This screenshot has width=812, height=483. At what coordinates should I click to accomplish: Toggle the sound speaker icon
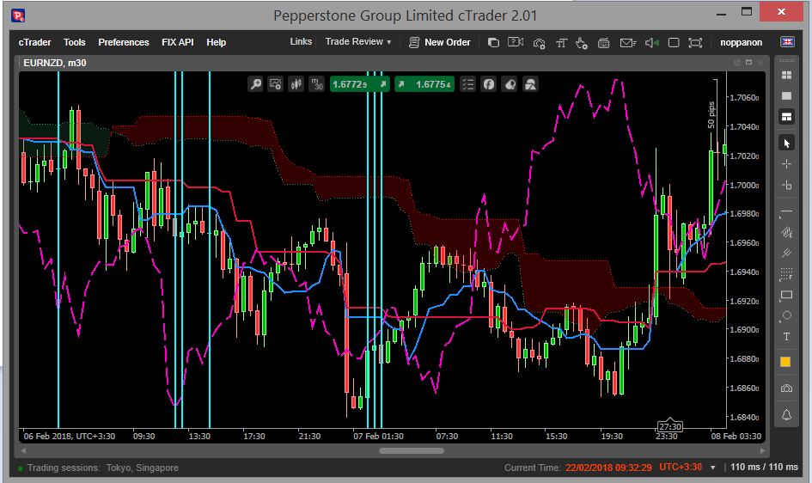(651, 43)
